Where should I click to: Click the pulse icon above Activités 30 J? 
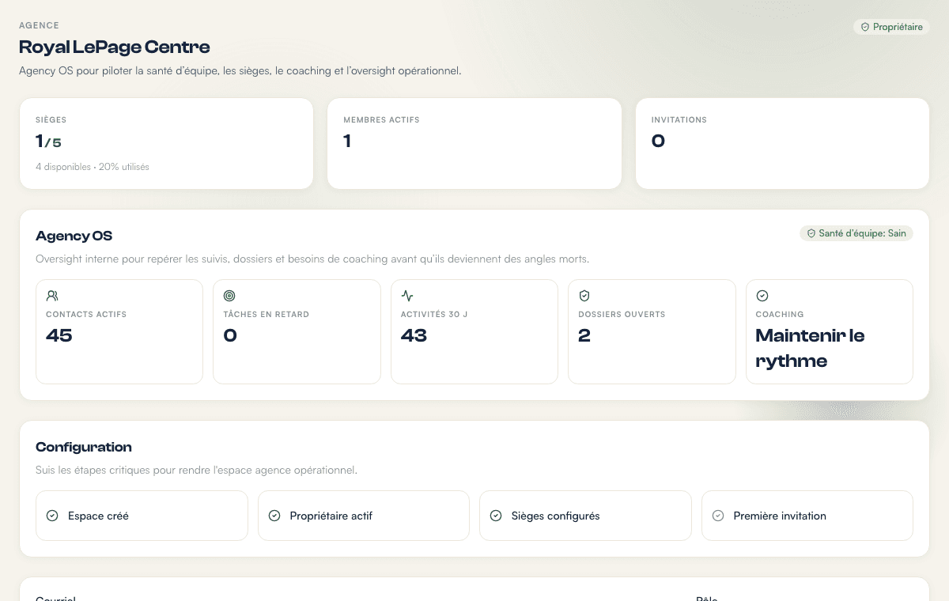point(407,296)
